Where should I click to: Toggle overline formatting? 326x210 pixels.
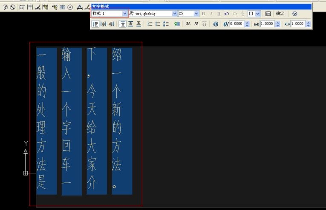[x=205, y=24]
